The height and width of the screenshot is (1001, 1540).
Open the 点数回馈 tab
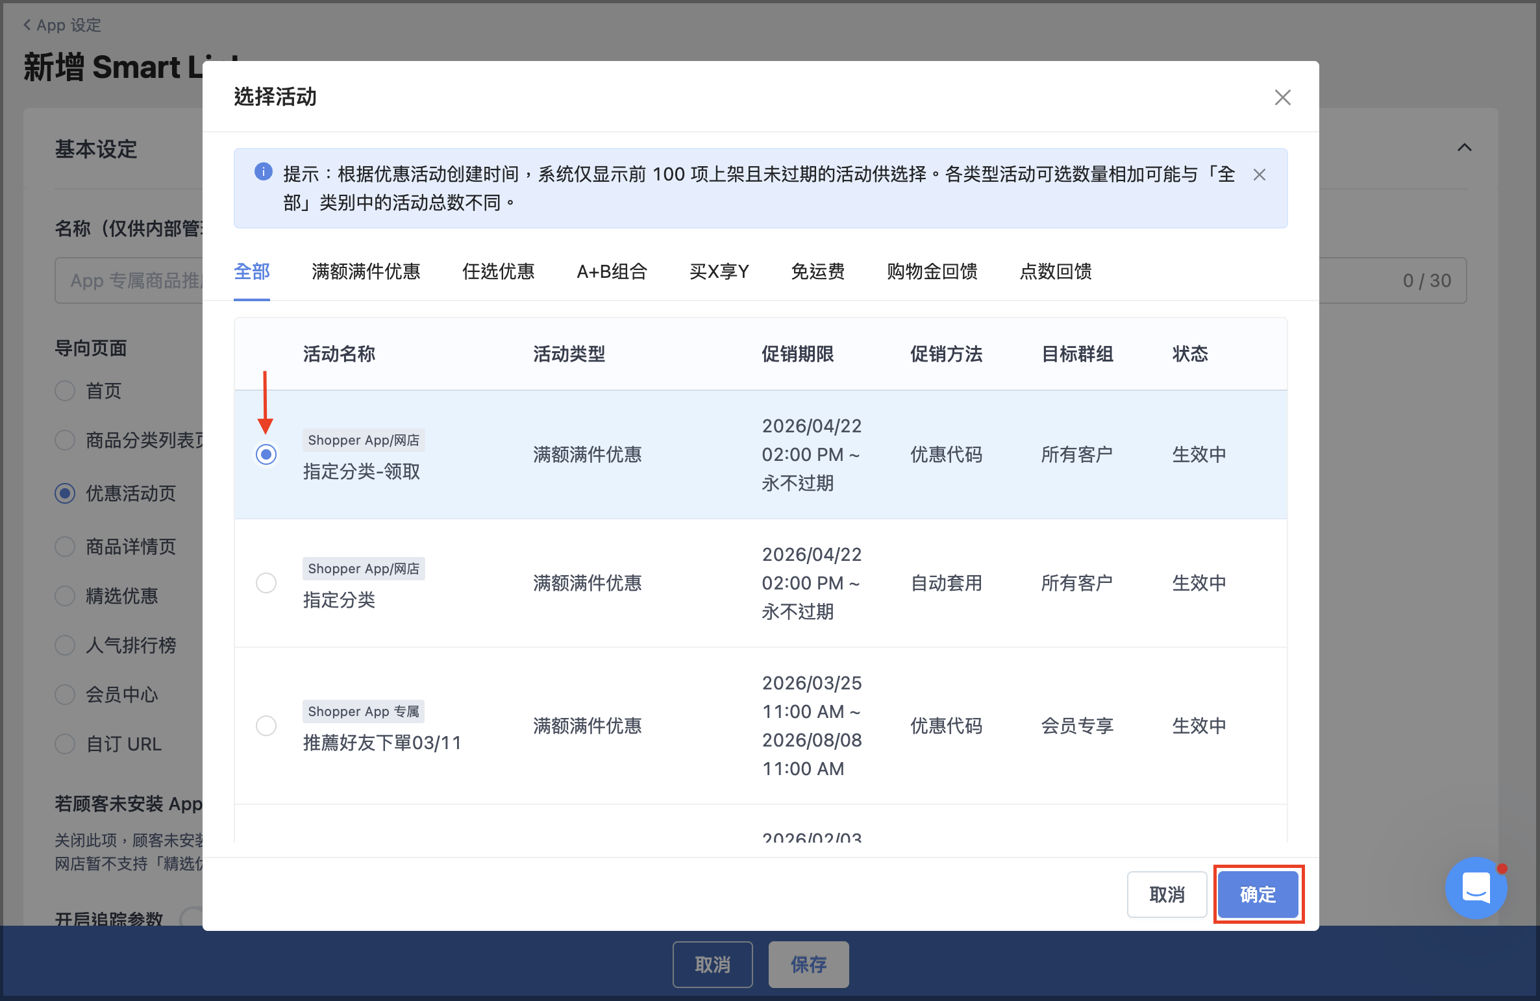(1055, 271)
